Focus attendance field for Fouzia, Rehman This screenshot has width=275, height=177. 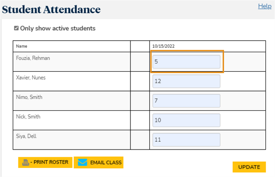click(x=186, y=62)
